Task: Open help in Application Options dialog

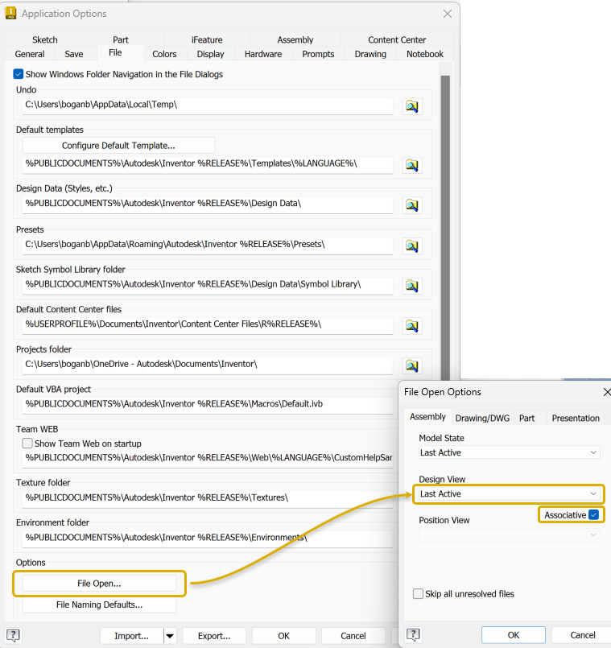Action: 13,635
